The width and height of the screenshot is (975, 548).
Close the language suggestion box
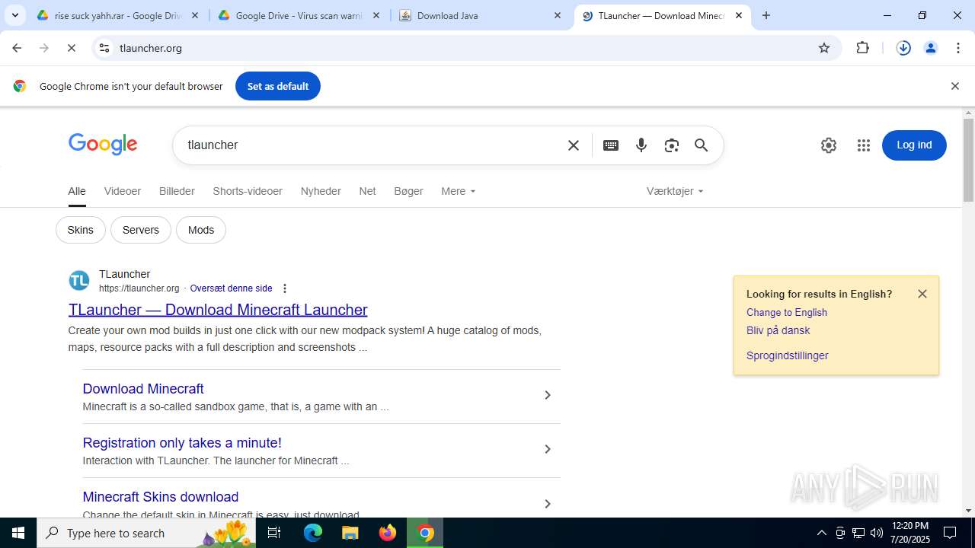(922, 294)
